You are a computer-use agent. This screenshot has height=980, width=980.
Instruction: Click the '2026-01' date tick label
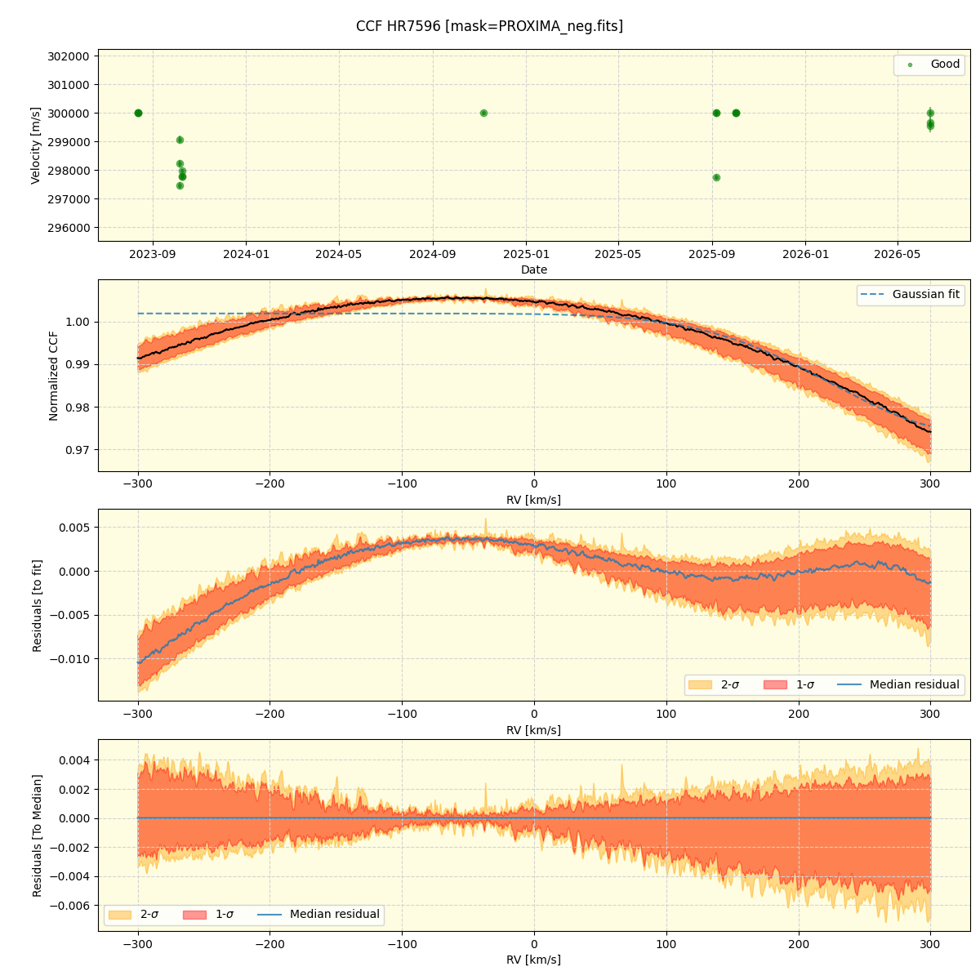click(x=805, y=255)
